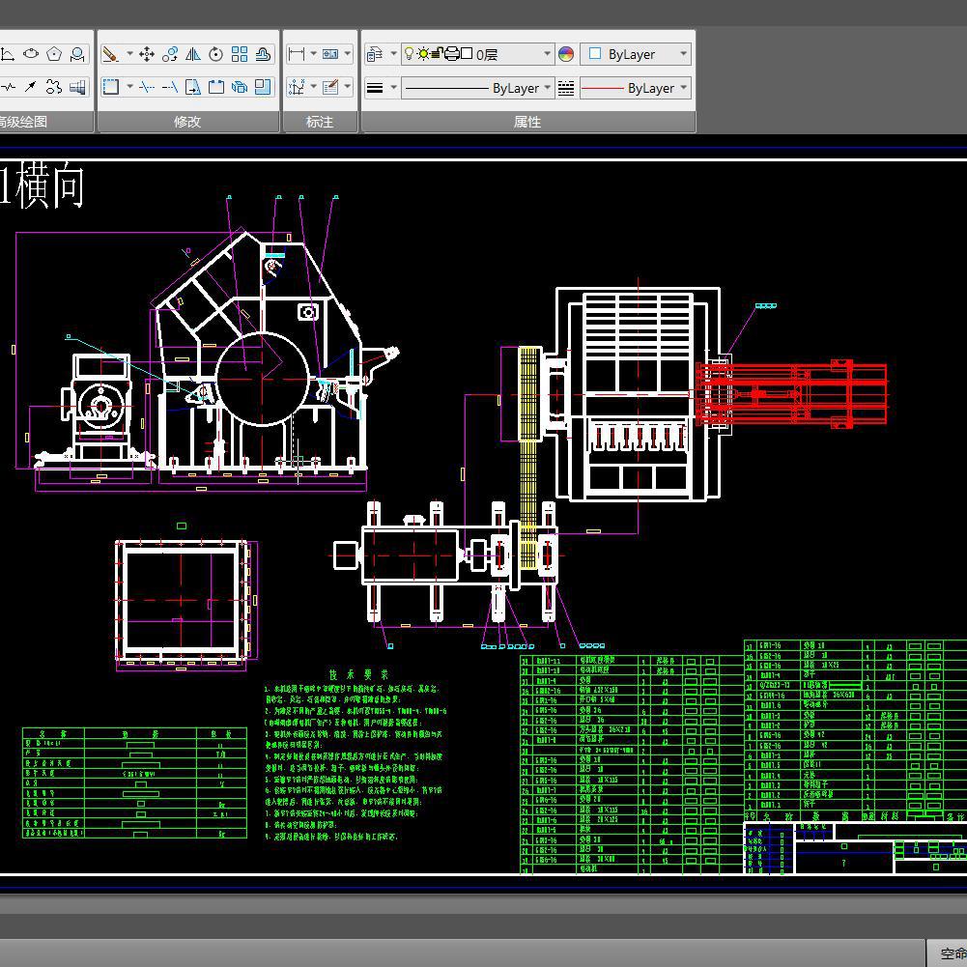The height and width of the screenshot is (967, 967).
Task: Expand the tolerance dimension dropdown arrow
Action: [x=347, y=54]
